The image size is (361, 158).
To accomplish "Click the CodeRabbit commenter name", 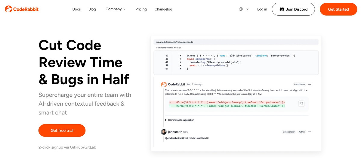I will pyautogui.click(x=177, y=84).
